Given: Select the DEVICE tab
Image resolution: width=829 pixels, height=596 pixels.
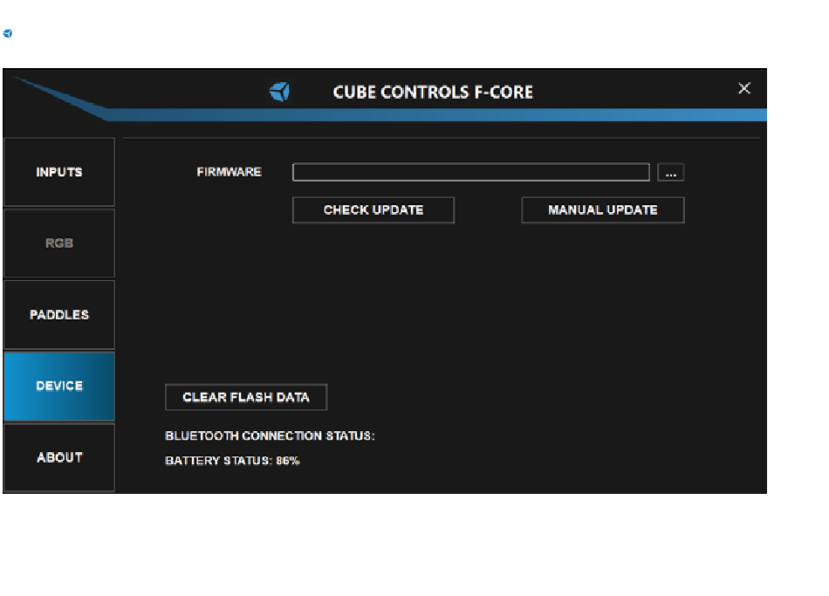Looking at the screenshot, I should pos(59,386).
